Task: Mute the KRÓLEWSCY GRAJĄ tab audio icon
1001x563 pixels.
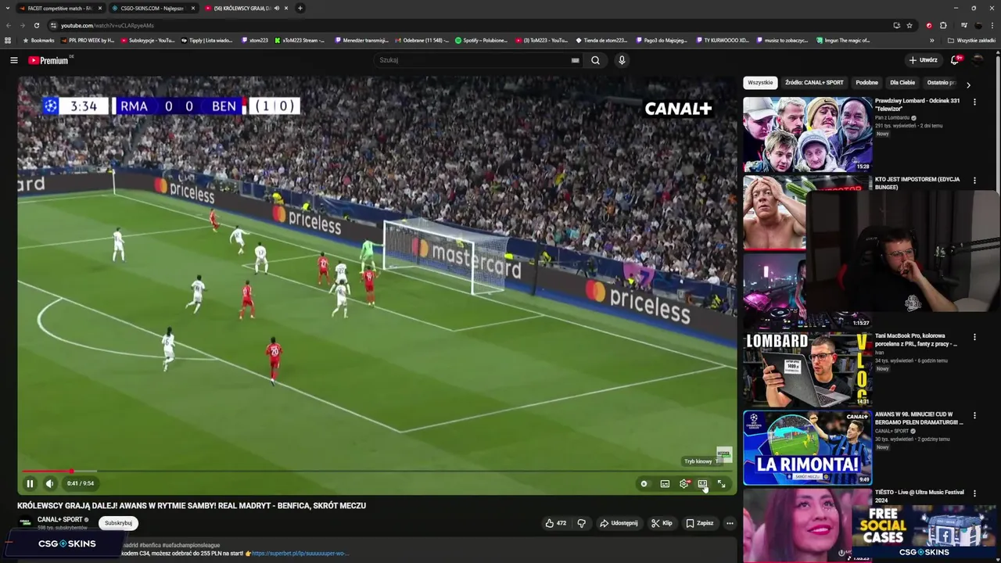Action: (277, 8)
